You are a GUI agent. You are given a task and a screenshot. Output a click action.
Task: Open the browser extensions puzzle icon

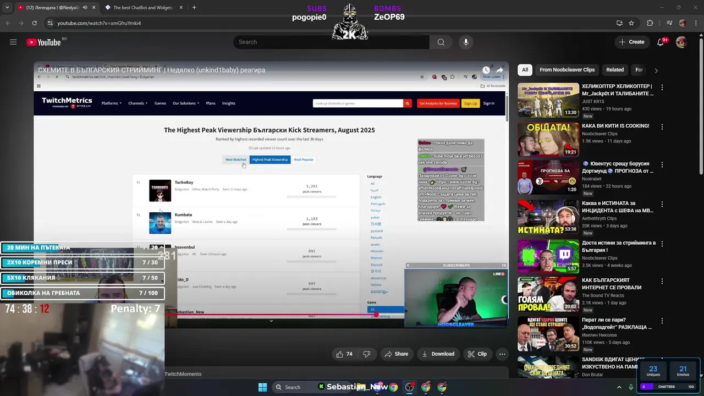(650, 23)
